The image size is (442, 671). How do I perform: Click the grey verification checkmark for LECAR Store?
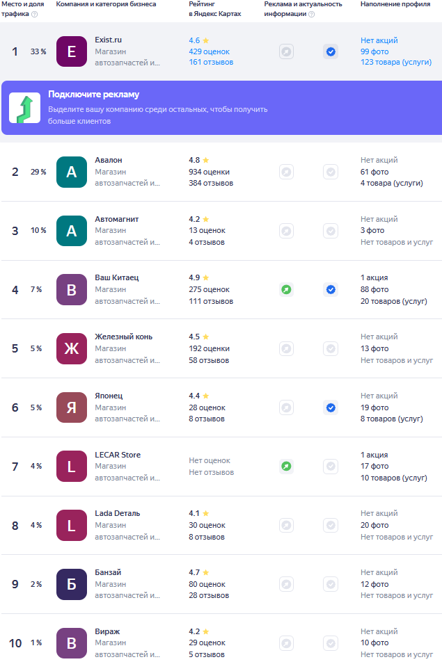point(331,466)
